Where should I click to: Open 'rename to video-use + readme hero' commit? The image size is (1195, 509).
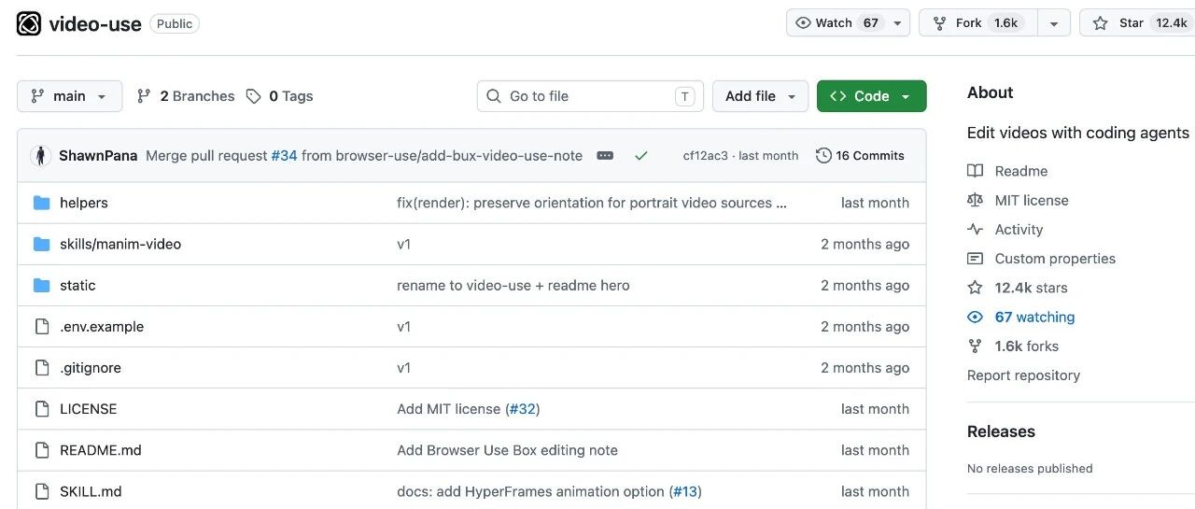coord(513,285)
